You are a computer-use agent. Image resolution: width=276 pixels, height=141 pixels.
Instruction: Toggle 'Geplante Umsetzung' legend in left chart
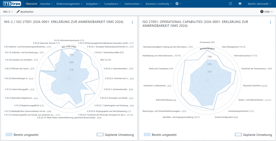pos(100,135)
